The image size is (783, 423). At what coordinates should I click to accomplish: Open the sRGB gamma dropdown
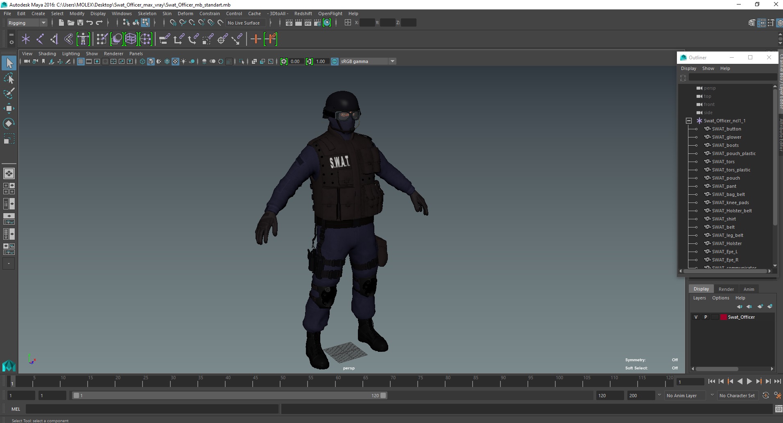368,61
